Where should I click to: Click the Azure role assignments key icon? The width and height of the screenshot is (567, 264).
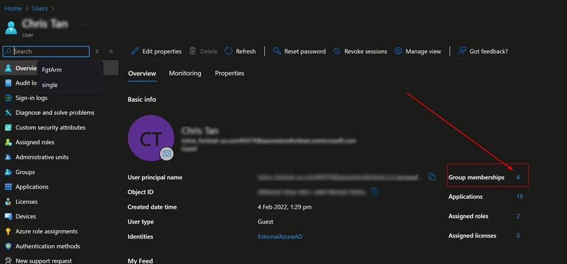click(x=8, y=231)
